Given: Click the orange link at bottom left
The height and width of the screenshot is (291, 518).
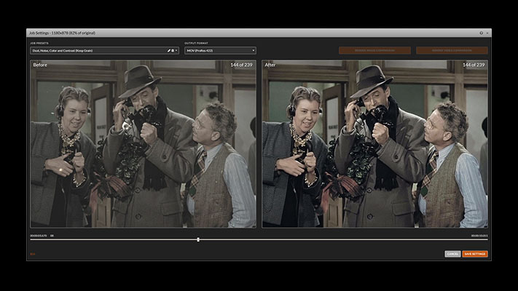Looking at the screenshot, I should pyautogui.click(x=32, y=254).
